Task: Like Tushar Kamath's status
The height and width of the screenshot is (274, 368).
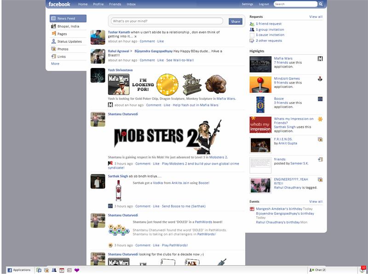Action: [x=161, y=41]
